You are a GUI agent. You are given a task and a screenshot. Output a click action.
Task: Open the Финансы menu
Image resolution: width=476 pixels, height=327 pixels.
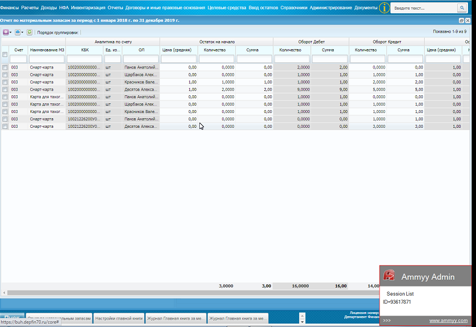[x=9, y=7]
